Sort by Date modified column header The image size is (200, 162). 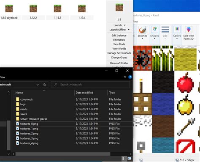click(84, 93)
